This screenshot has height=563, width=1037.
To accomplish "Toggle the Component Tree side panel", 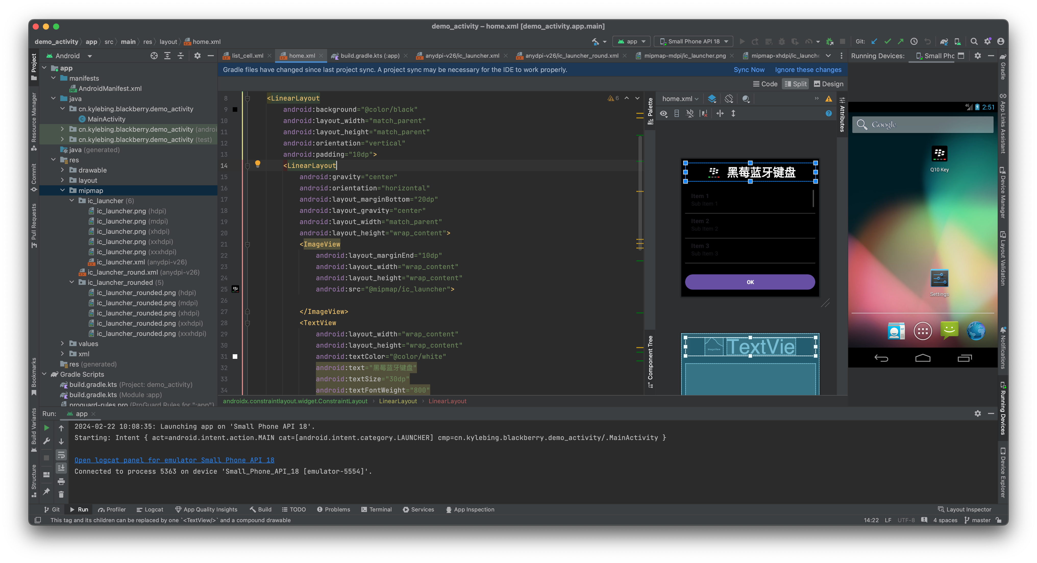I will point(650,362).
